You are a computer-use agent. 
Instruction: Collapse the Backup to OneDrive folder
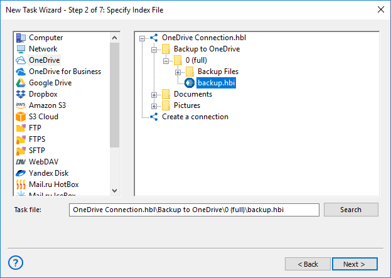tap(154, 50)
